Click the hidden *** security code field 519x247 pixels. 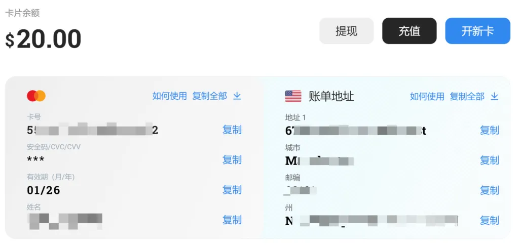point(36,160)
